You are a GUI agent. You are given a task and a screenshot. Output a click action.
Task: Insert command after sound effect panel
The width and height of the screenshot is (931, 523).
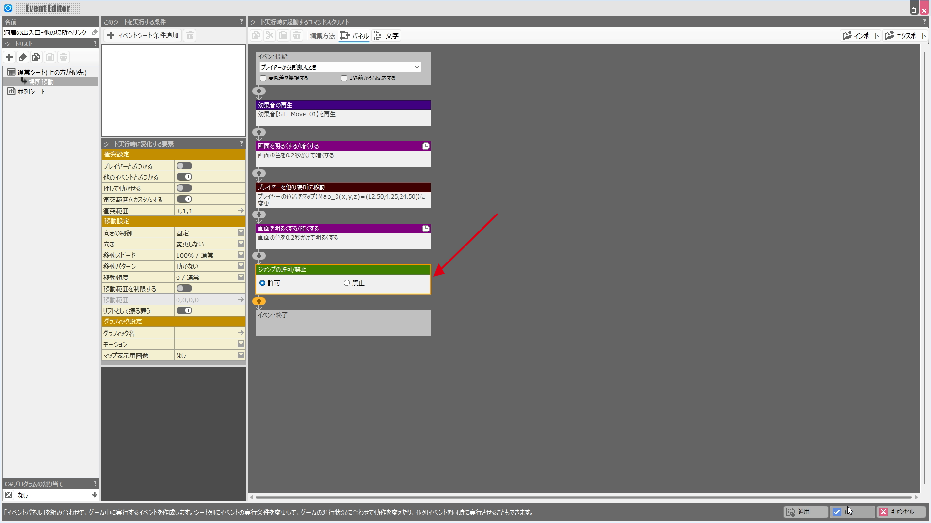[259, 132]
